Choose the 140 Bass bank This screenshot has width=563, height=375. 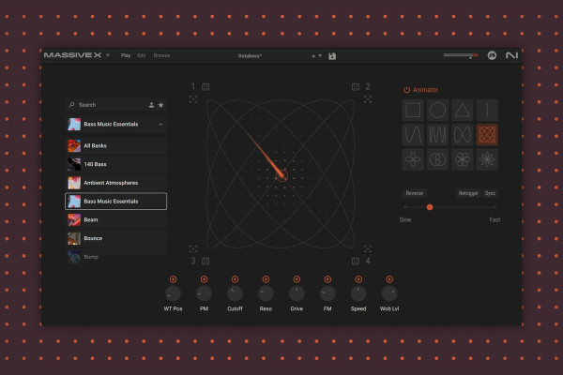tap(116, 164)
